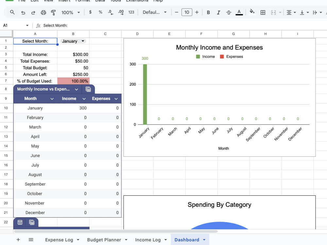Select the September month cell

35,184
